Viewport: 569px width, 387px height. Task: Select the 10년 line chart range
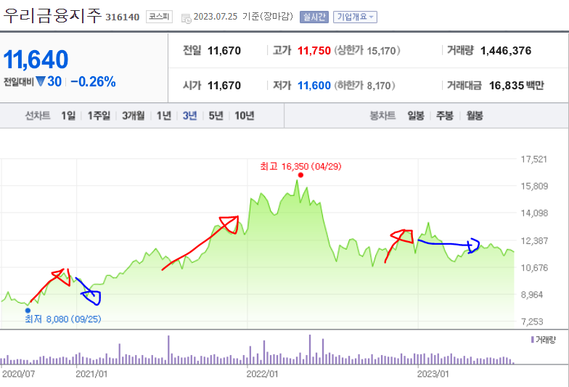click(244, 116)
